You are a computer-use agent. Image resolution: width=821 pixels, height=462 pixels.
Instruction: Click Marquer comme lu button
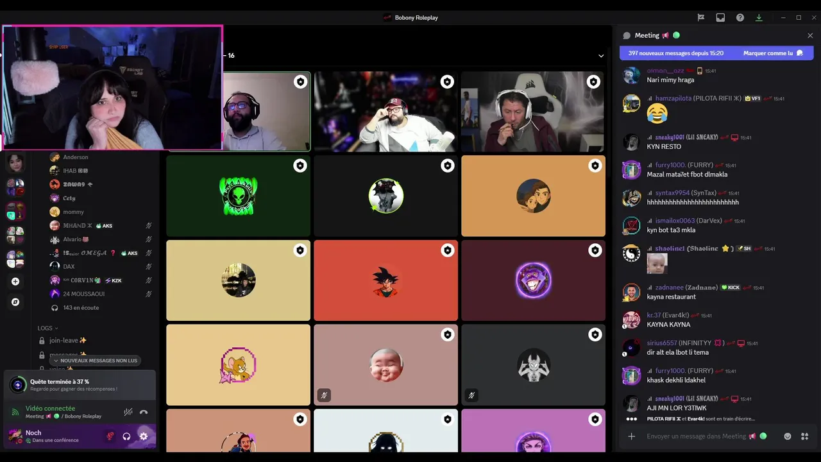773,53
